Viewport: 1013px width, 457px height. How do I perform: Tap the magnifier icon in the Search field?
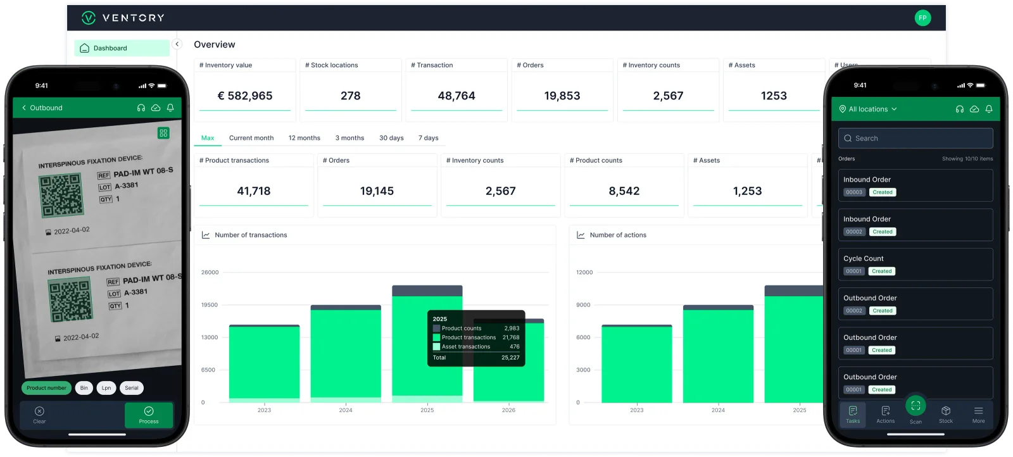point(848,139)
